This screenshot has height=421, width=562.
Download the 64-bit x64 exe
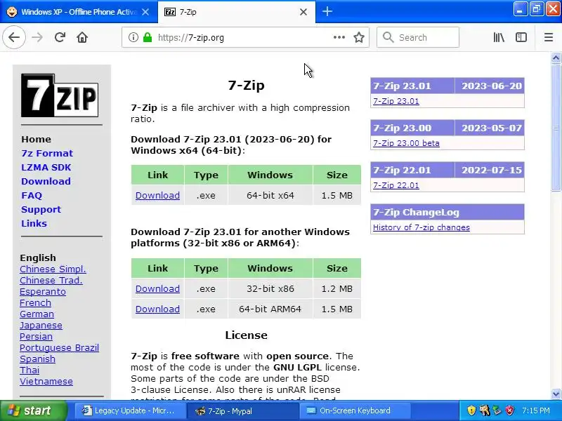coord(157,196)
